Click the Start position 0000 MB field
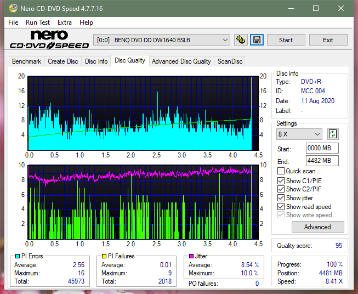This screenshot has height=294, width=358. coord(322,148)
